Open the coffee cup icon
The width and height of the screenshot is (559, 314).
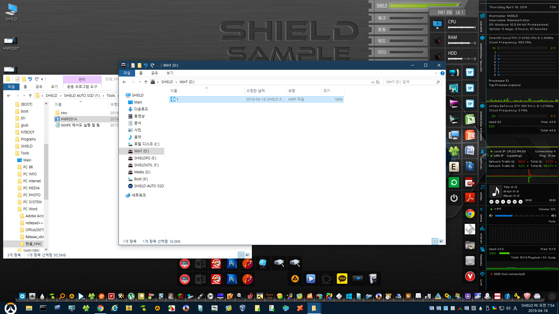[x=326, y=279]
